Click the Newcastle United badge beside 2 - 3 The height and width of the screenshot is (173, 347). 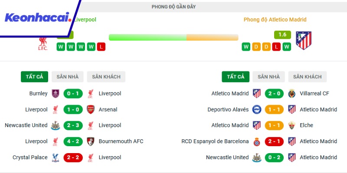[55, 125]
